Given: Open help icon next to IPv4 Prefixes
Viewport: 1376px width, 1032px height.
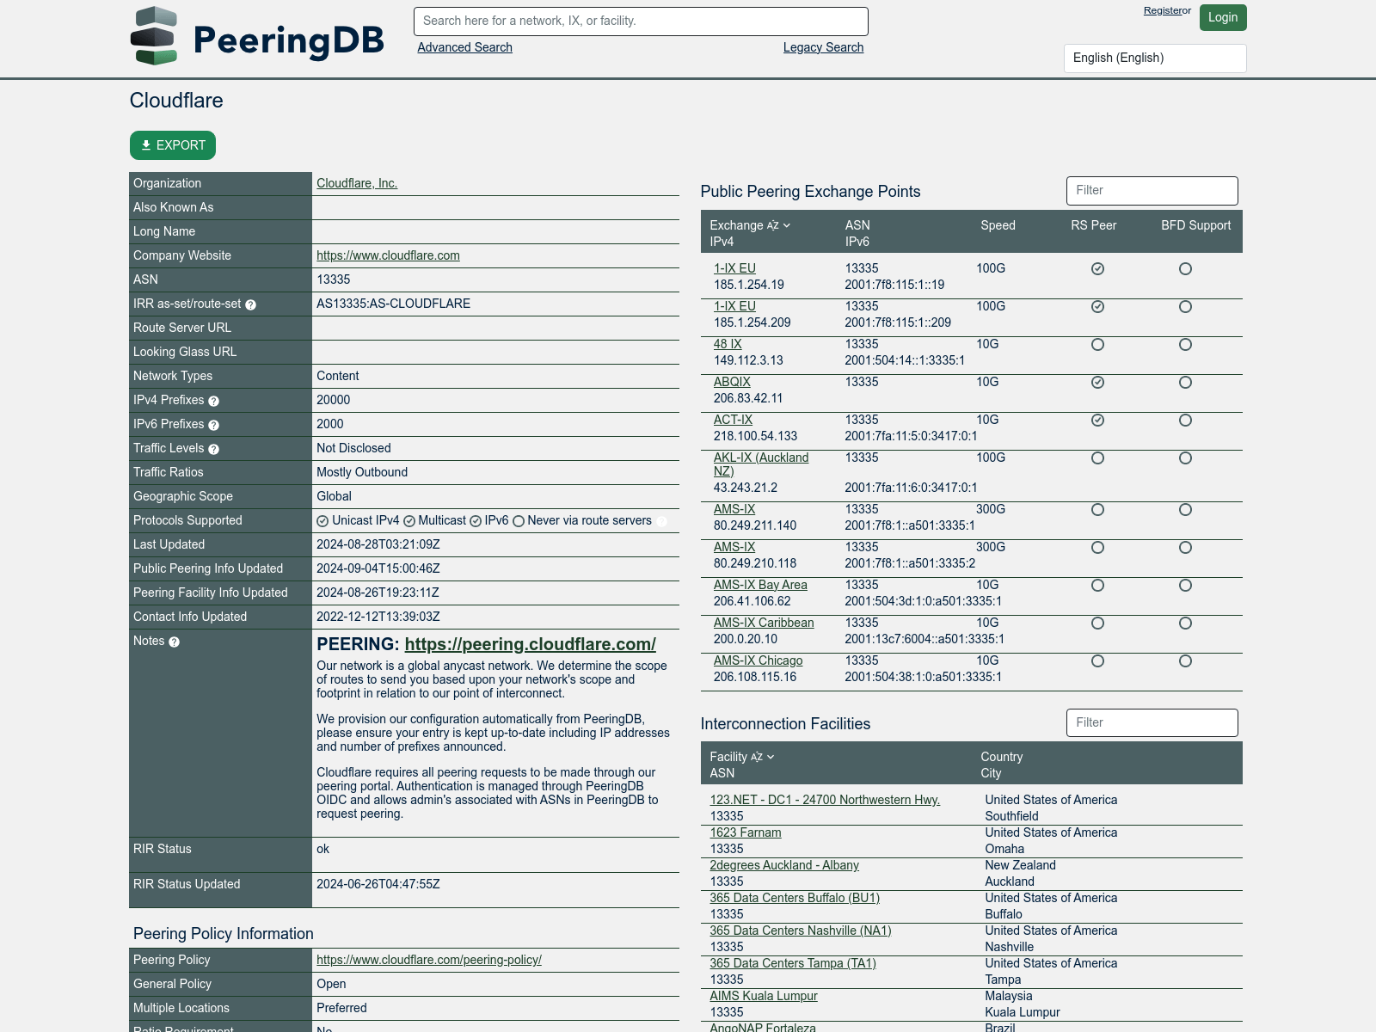Looking at the screenshot, I should click(213, 401).
